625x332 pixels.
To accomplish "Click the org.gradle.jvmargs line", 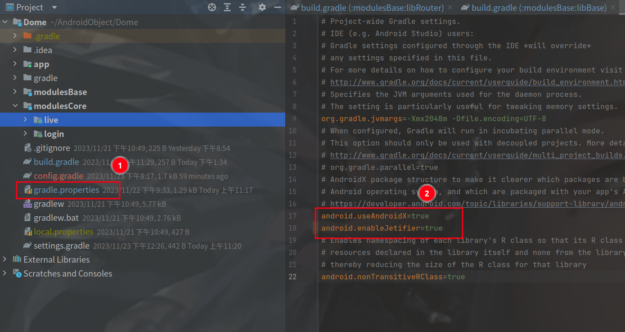I will (x=434, y=118).
